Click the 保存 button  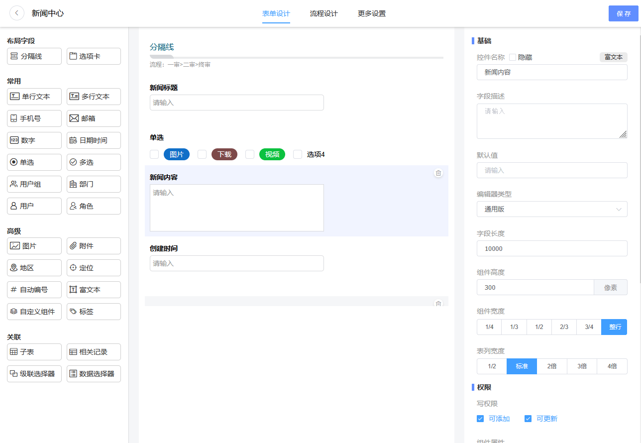tap(623, 13)
